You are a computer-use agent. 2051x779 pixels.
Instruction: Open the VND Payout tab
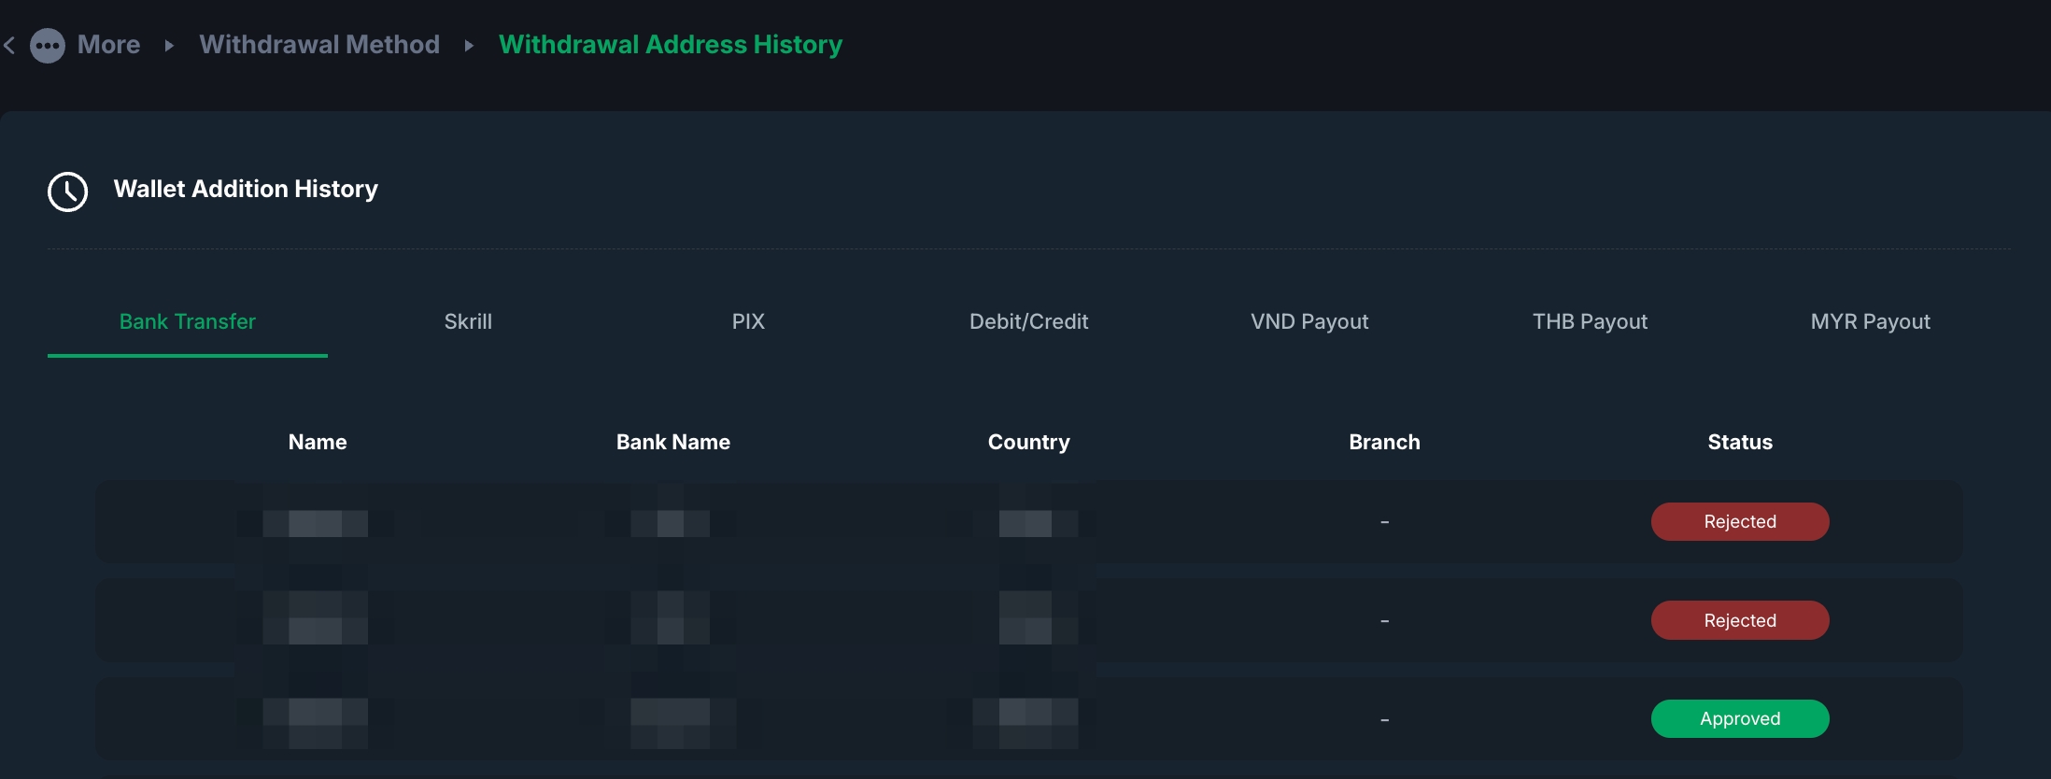[x=1309, y=321]
